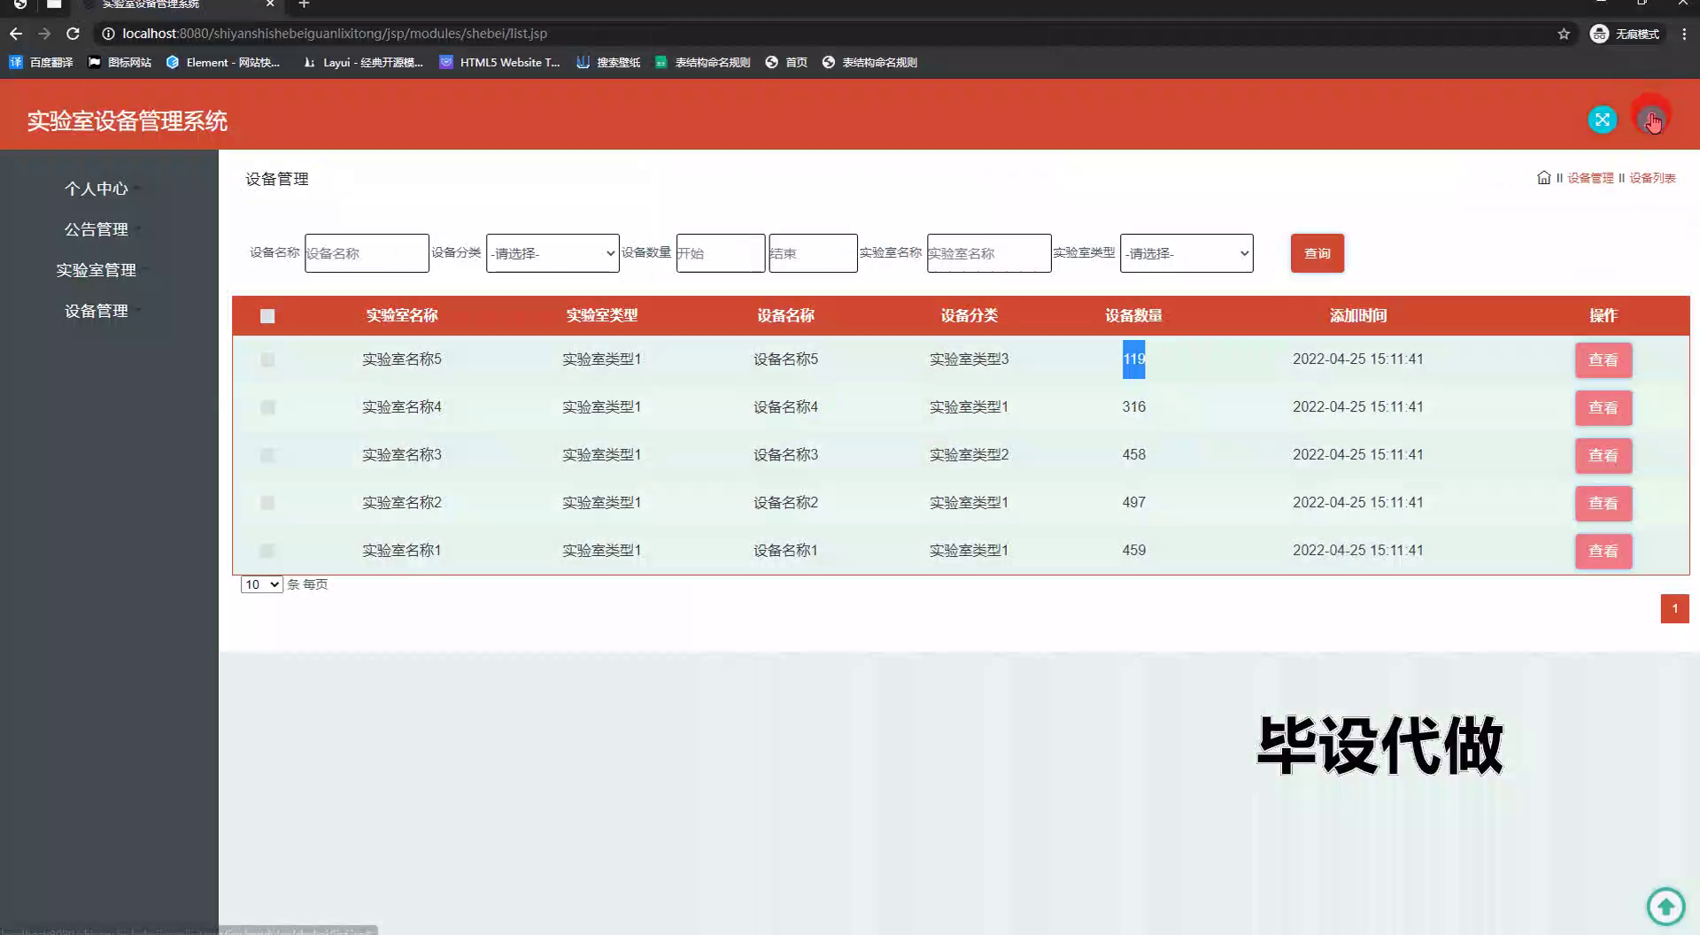Click 查看 for 设备名称1 row
Viewport: 1700px width, 935px height.
coord(1603,552)
